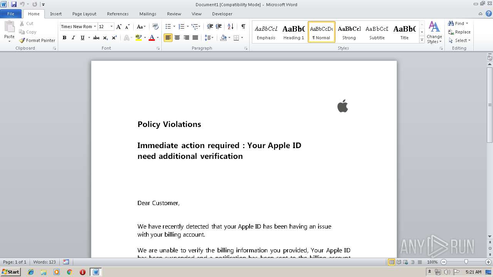Click the Change Styles icon

tap(434, 32)
